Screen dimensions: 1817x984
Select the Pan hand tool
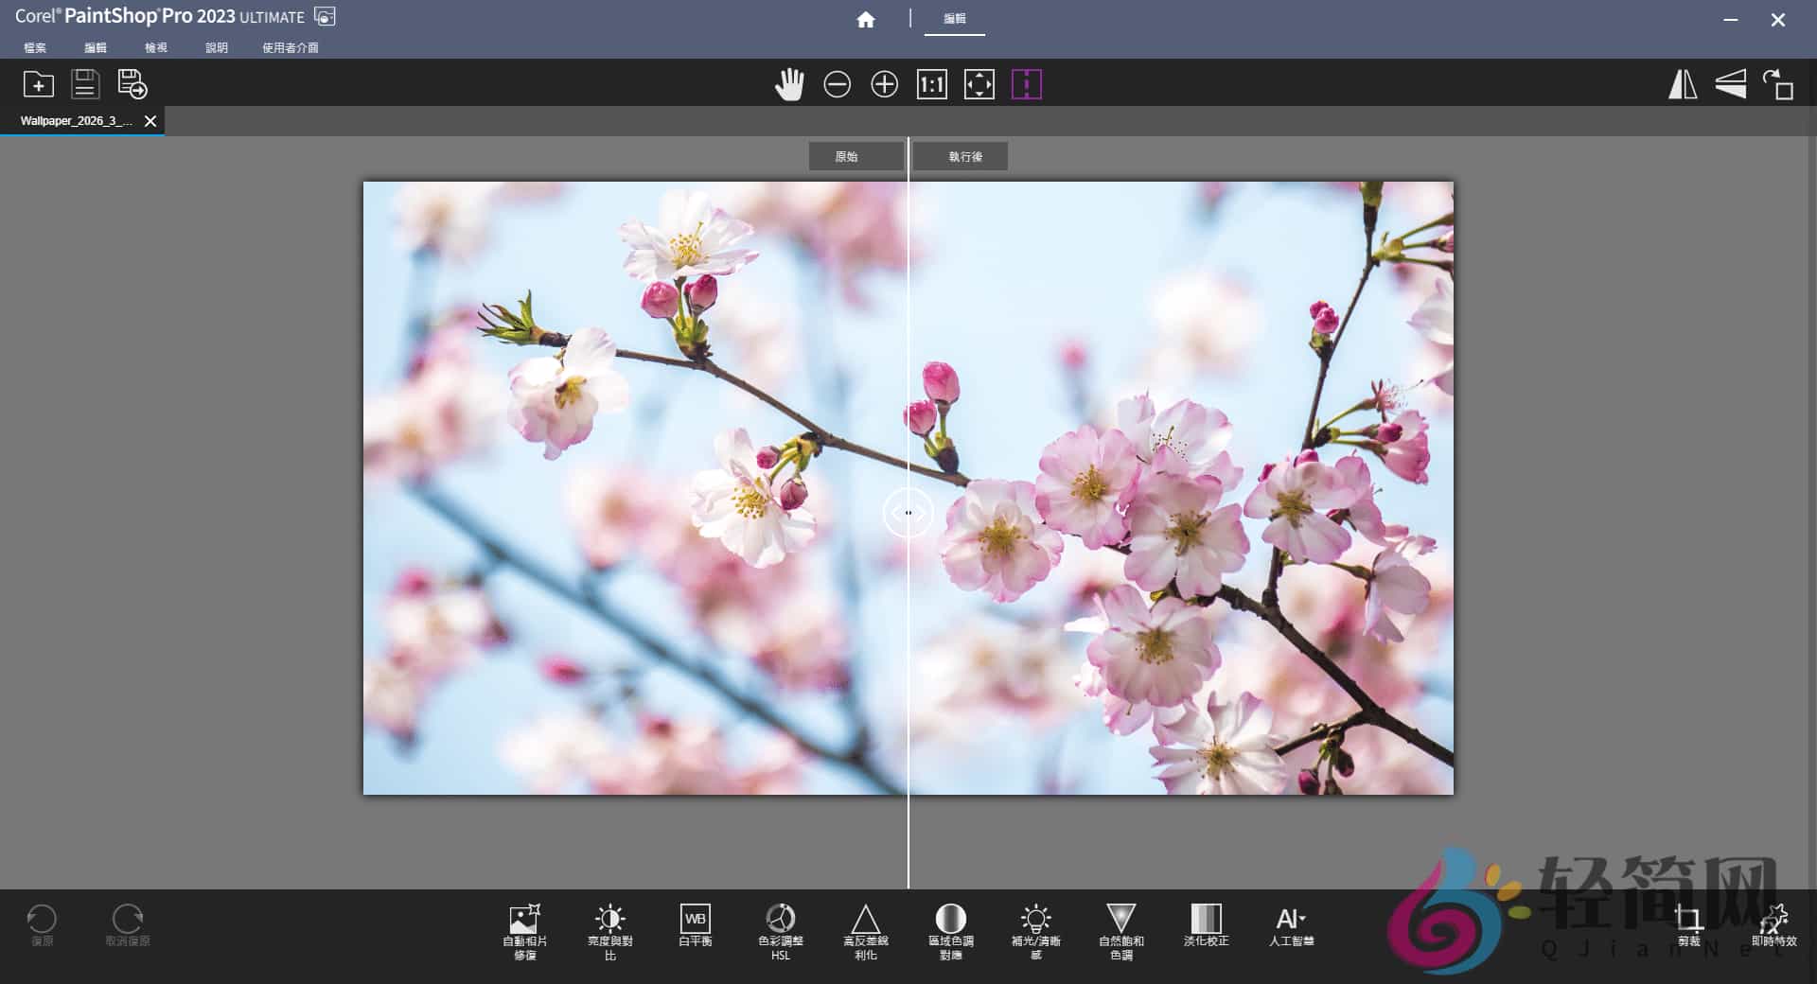(x=790, y=84)
